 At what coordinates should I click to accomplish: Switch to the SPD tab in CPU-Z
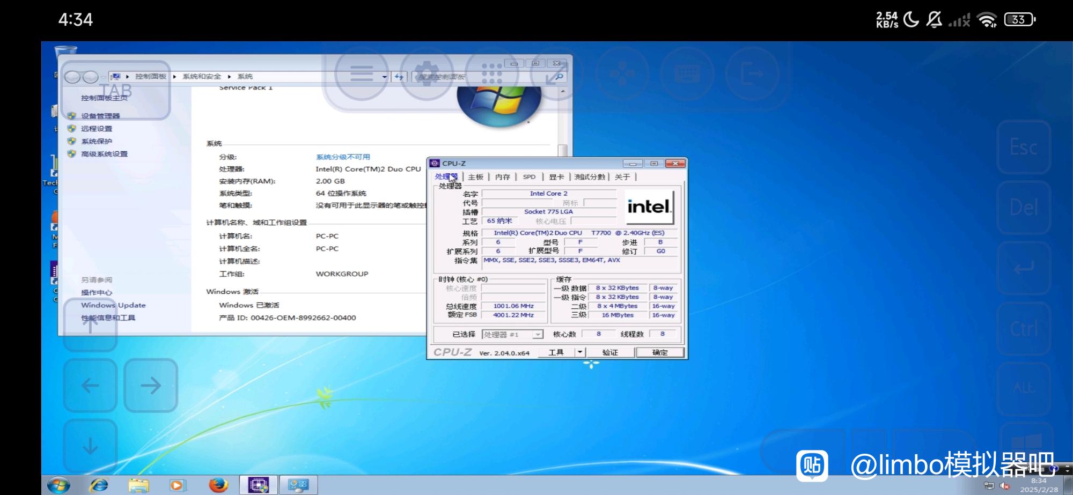pos(529,177)
